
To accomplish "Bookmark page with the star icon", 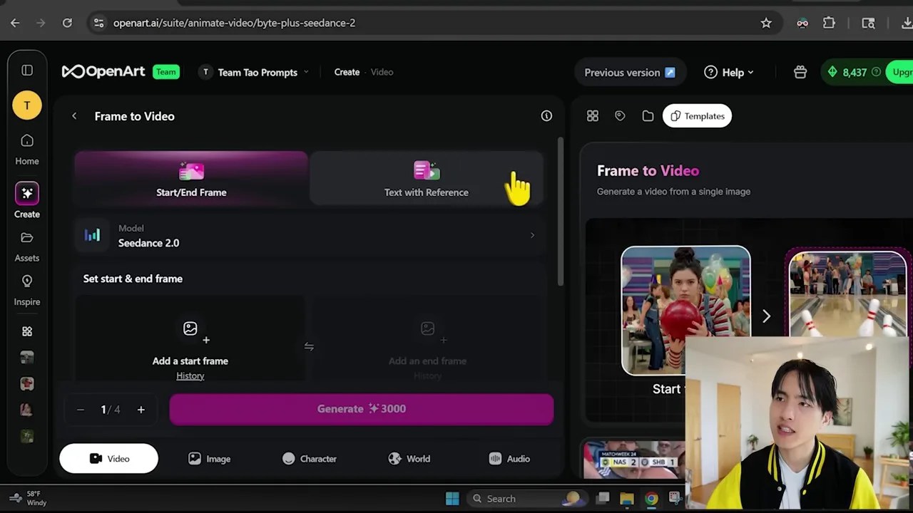I will click(766, 23).
